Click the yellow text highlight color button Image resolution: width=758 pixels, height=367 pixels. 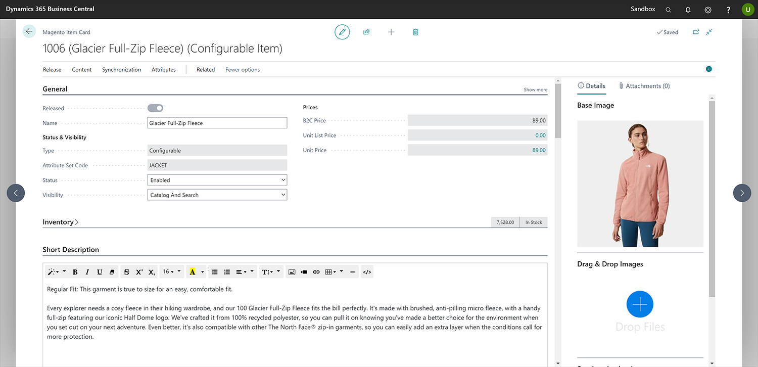[x=192, y=272]
